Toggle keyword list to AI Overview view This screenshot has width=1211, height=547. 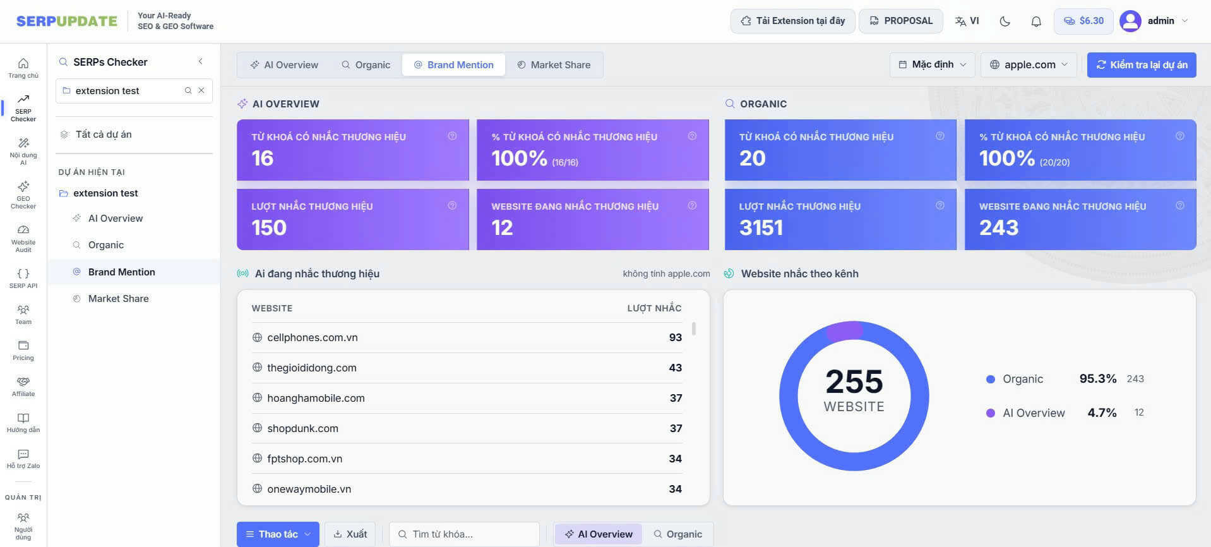click(x=599, y=534)
